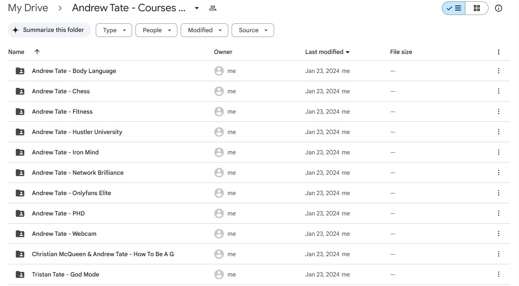
Task: Switch to grid layout view
Action: [477, 8]
